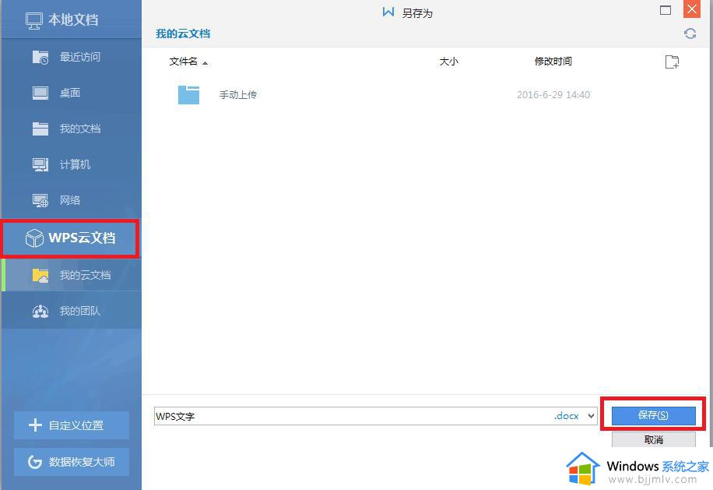Click the 我的文档 folder icon
The height and width of the screenshot is (490, 713).
coord(40,129)
